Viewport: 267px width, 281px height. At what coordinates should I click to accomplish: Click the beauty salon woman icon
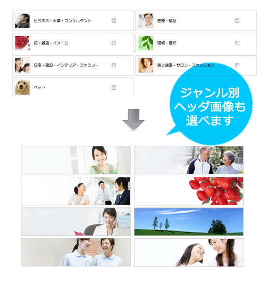click(x=146, y=65)
